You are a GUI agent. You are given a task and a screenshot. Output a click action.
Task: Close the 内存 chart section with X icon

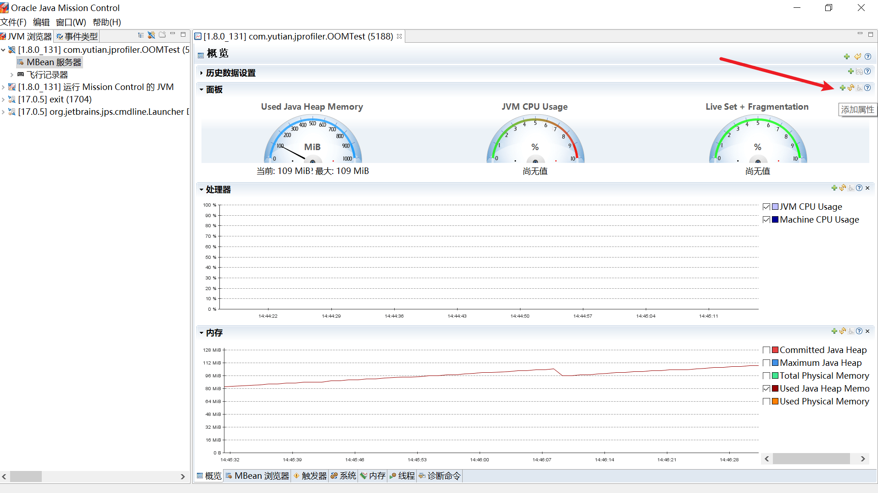(867, 331)
